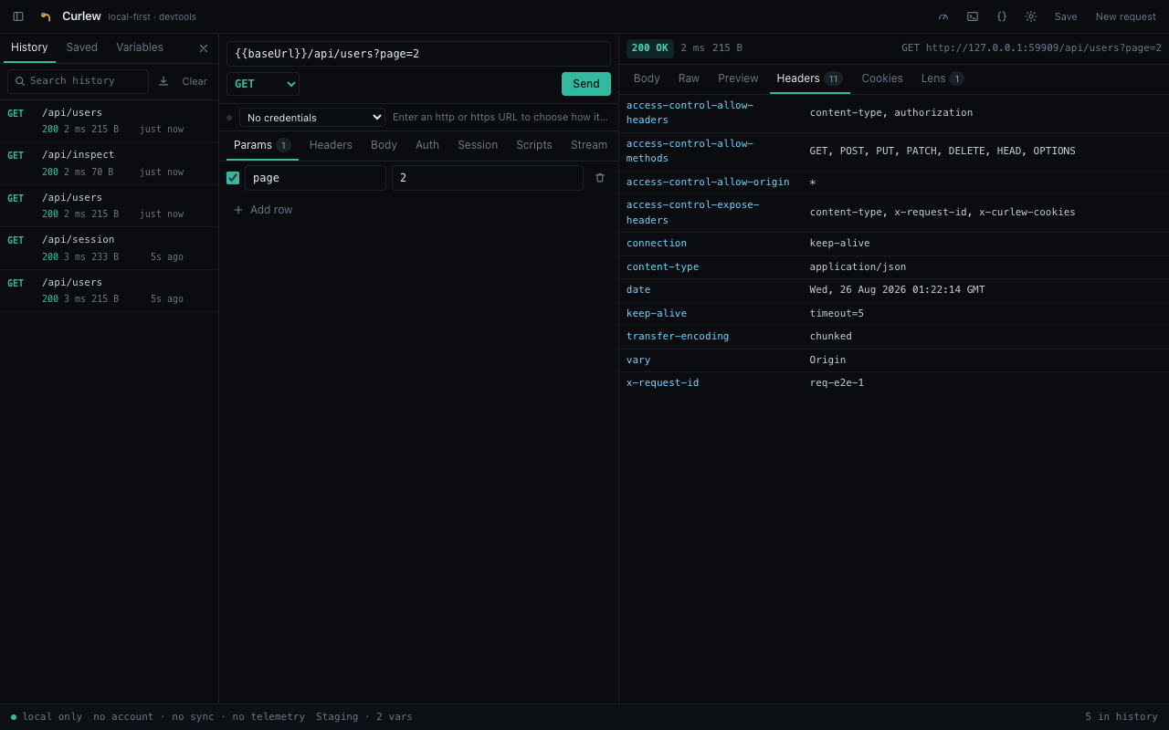Open the request Body tab

[384, 145]
